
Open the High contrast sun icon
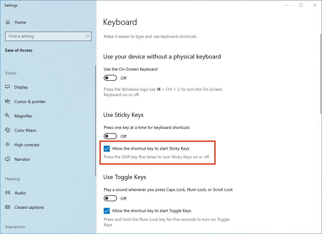8,144
